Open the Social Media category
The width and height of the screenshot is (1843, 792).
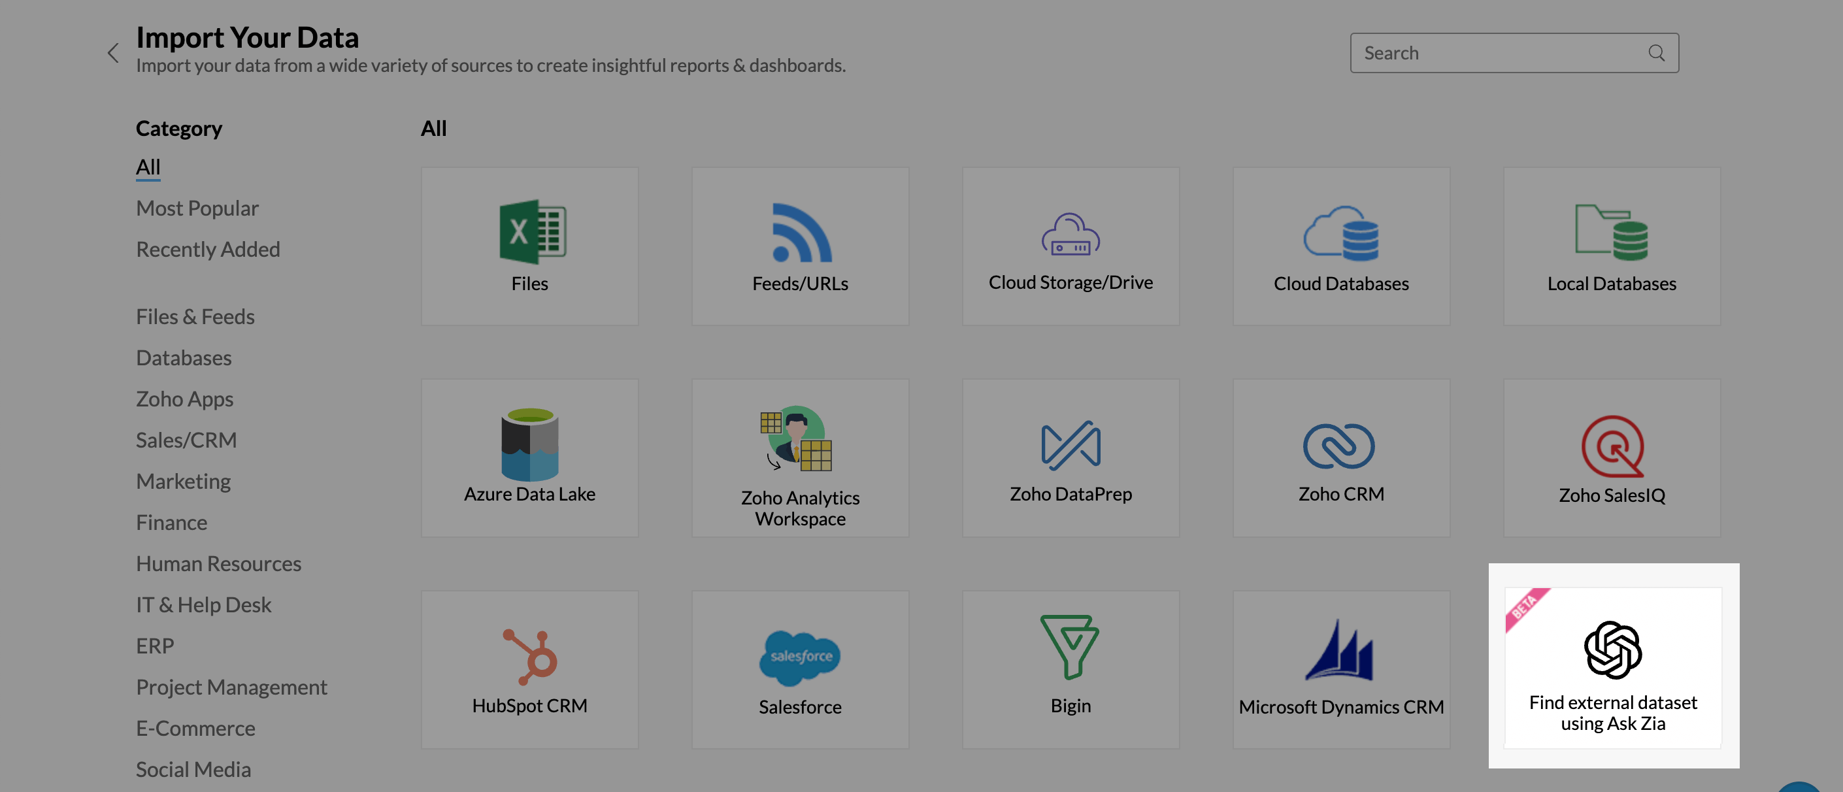[x=194, y=769]
